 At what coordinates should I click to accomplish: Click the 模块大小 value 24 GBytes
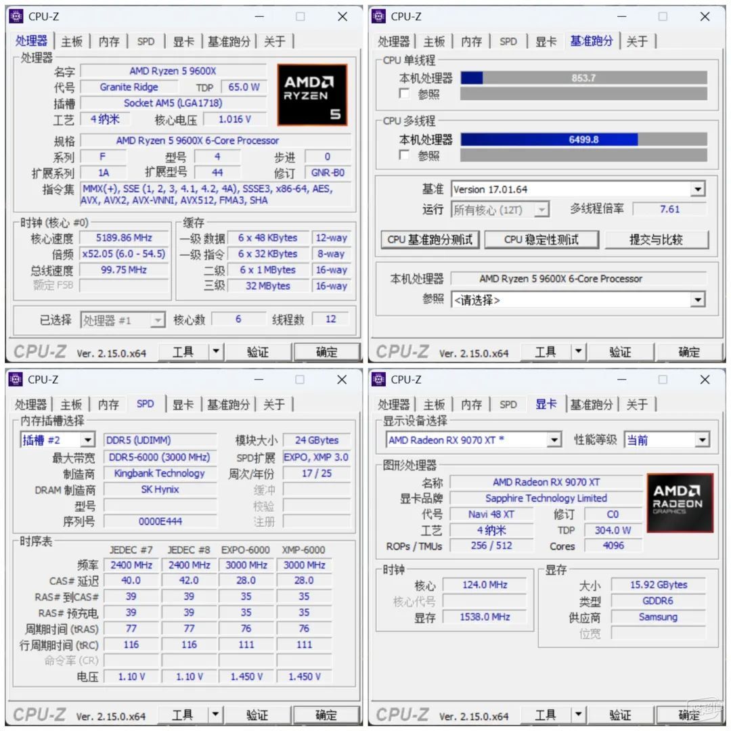317,440
